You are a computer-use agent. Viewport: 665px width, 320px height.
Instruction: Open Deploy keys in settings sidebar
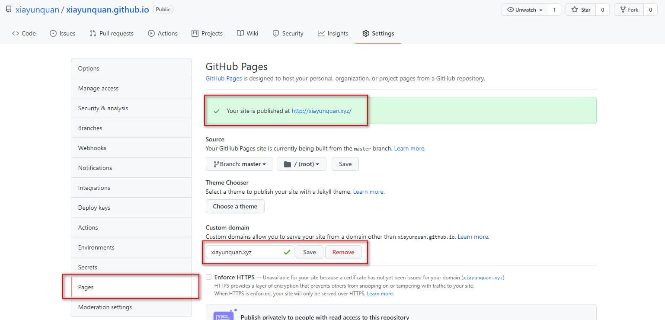tap(94, 208)
